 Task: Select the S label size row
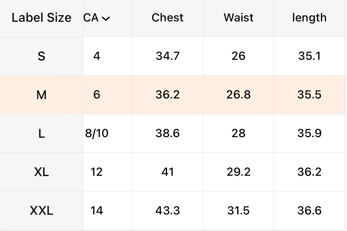tap(41, 56)
